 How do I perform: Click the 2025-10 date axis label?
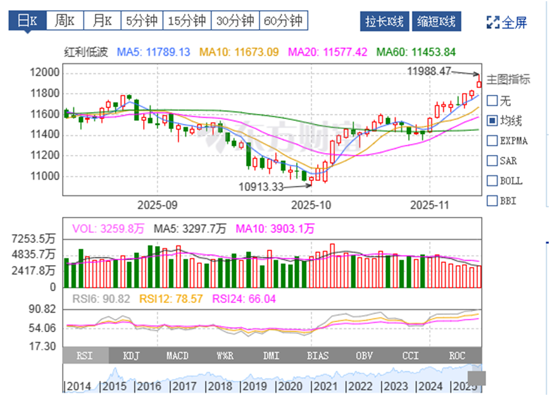click(311, 205)
